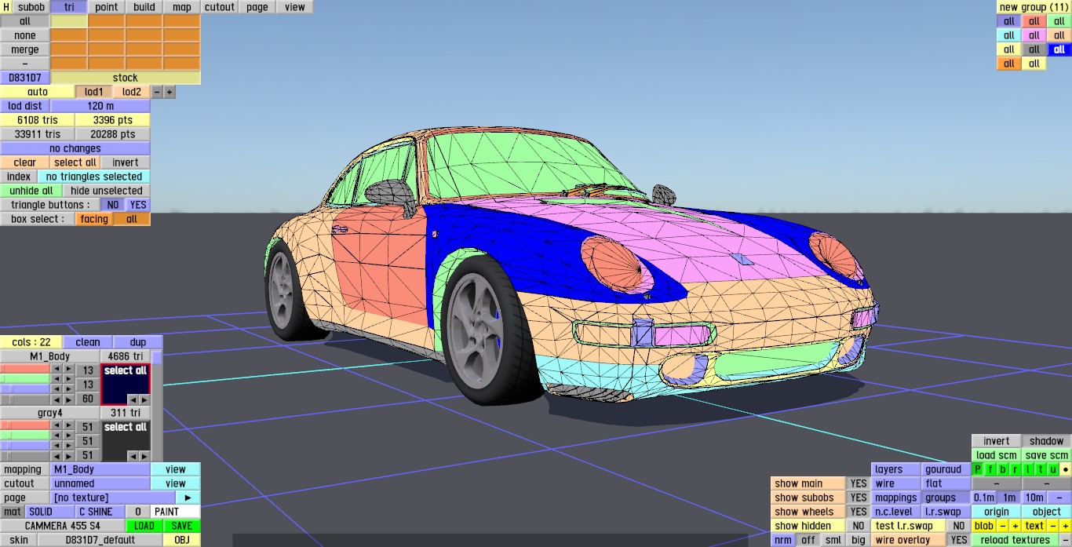Click right arrow inside gray4 colour swatch
Viewport: 1072px width, 547px height.
click(x=144, y=456)
